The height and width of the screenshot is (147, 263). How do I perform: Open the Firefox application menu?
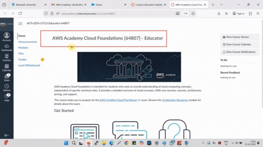click(x=258, y=13)
